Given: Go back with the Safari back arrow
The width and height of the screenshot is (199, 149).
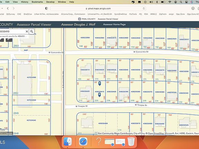Looking at the screenshot, I should point(8,9).
